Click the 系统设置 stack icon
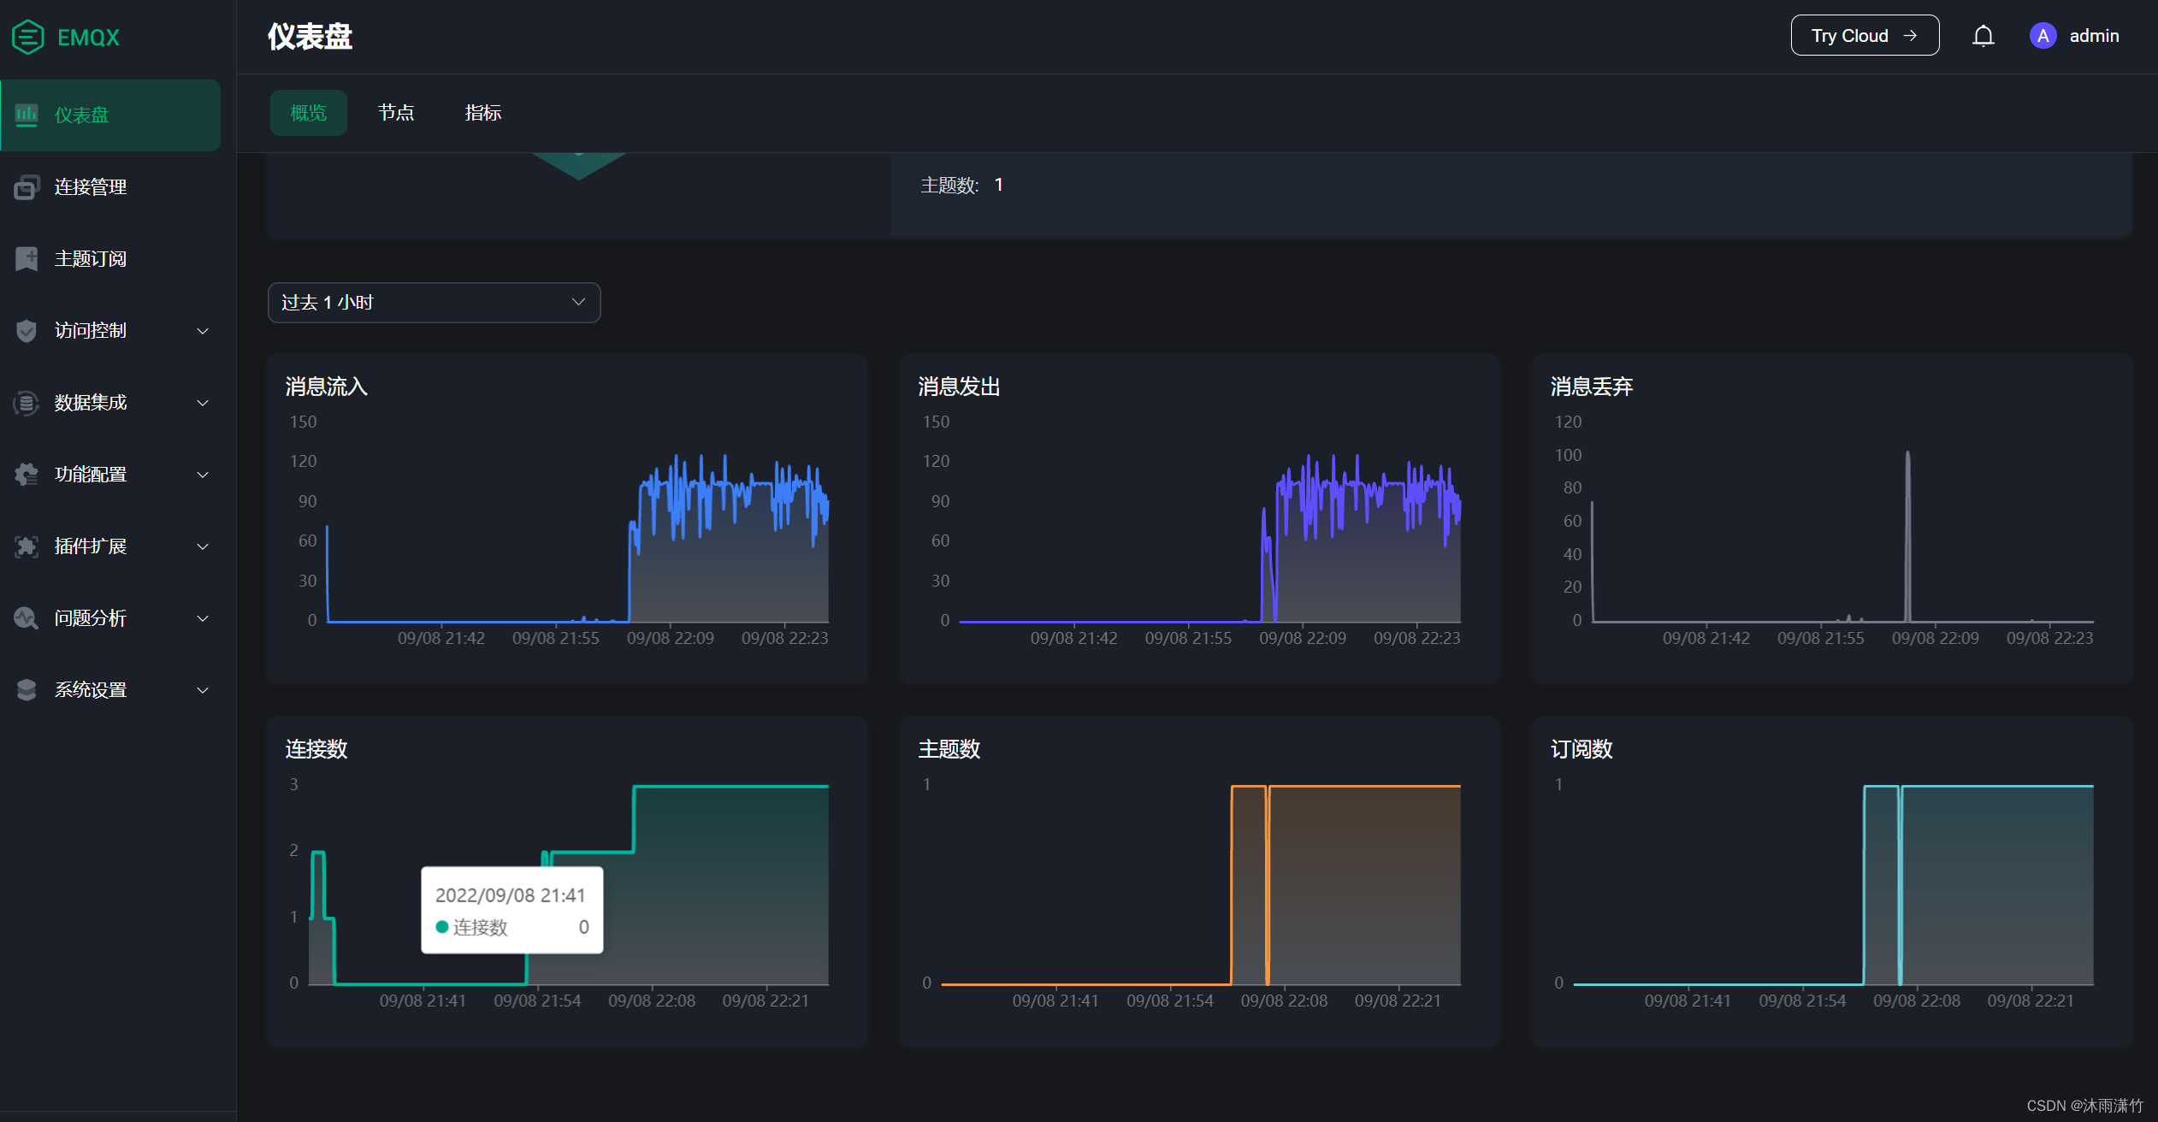2158x1122 pixels. pos(27,689)
